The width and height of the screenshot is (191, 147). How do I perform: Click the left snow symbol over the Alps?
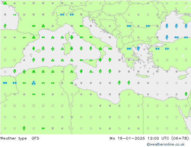(62, 14)
